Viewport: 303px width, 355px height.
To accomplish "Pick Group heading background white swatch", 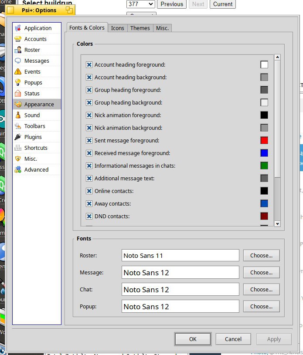I will coord(264,102).
